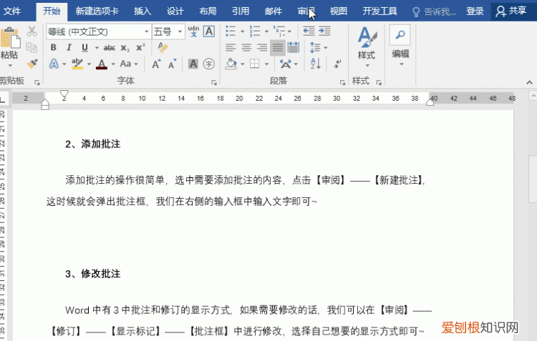Toggle underline formatting
This screenshot has width=537, height=341.
[x=84, y=48]
